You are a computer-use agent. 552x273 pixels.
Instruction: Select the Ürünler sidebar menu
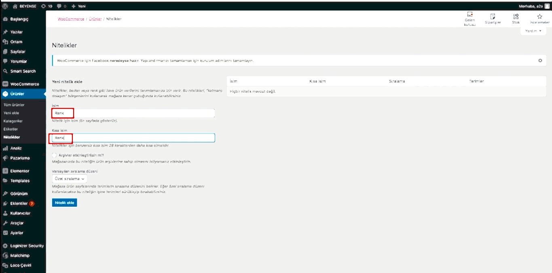23,94
